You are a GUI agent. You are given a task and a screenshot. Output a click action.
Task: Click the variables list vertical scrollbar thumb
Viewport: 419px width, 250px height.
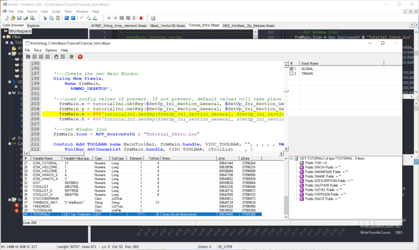(x=286, y=204)
